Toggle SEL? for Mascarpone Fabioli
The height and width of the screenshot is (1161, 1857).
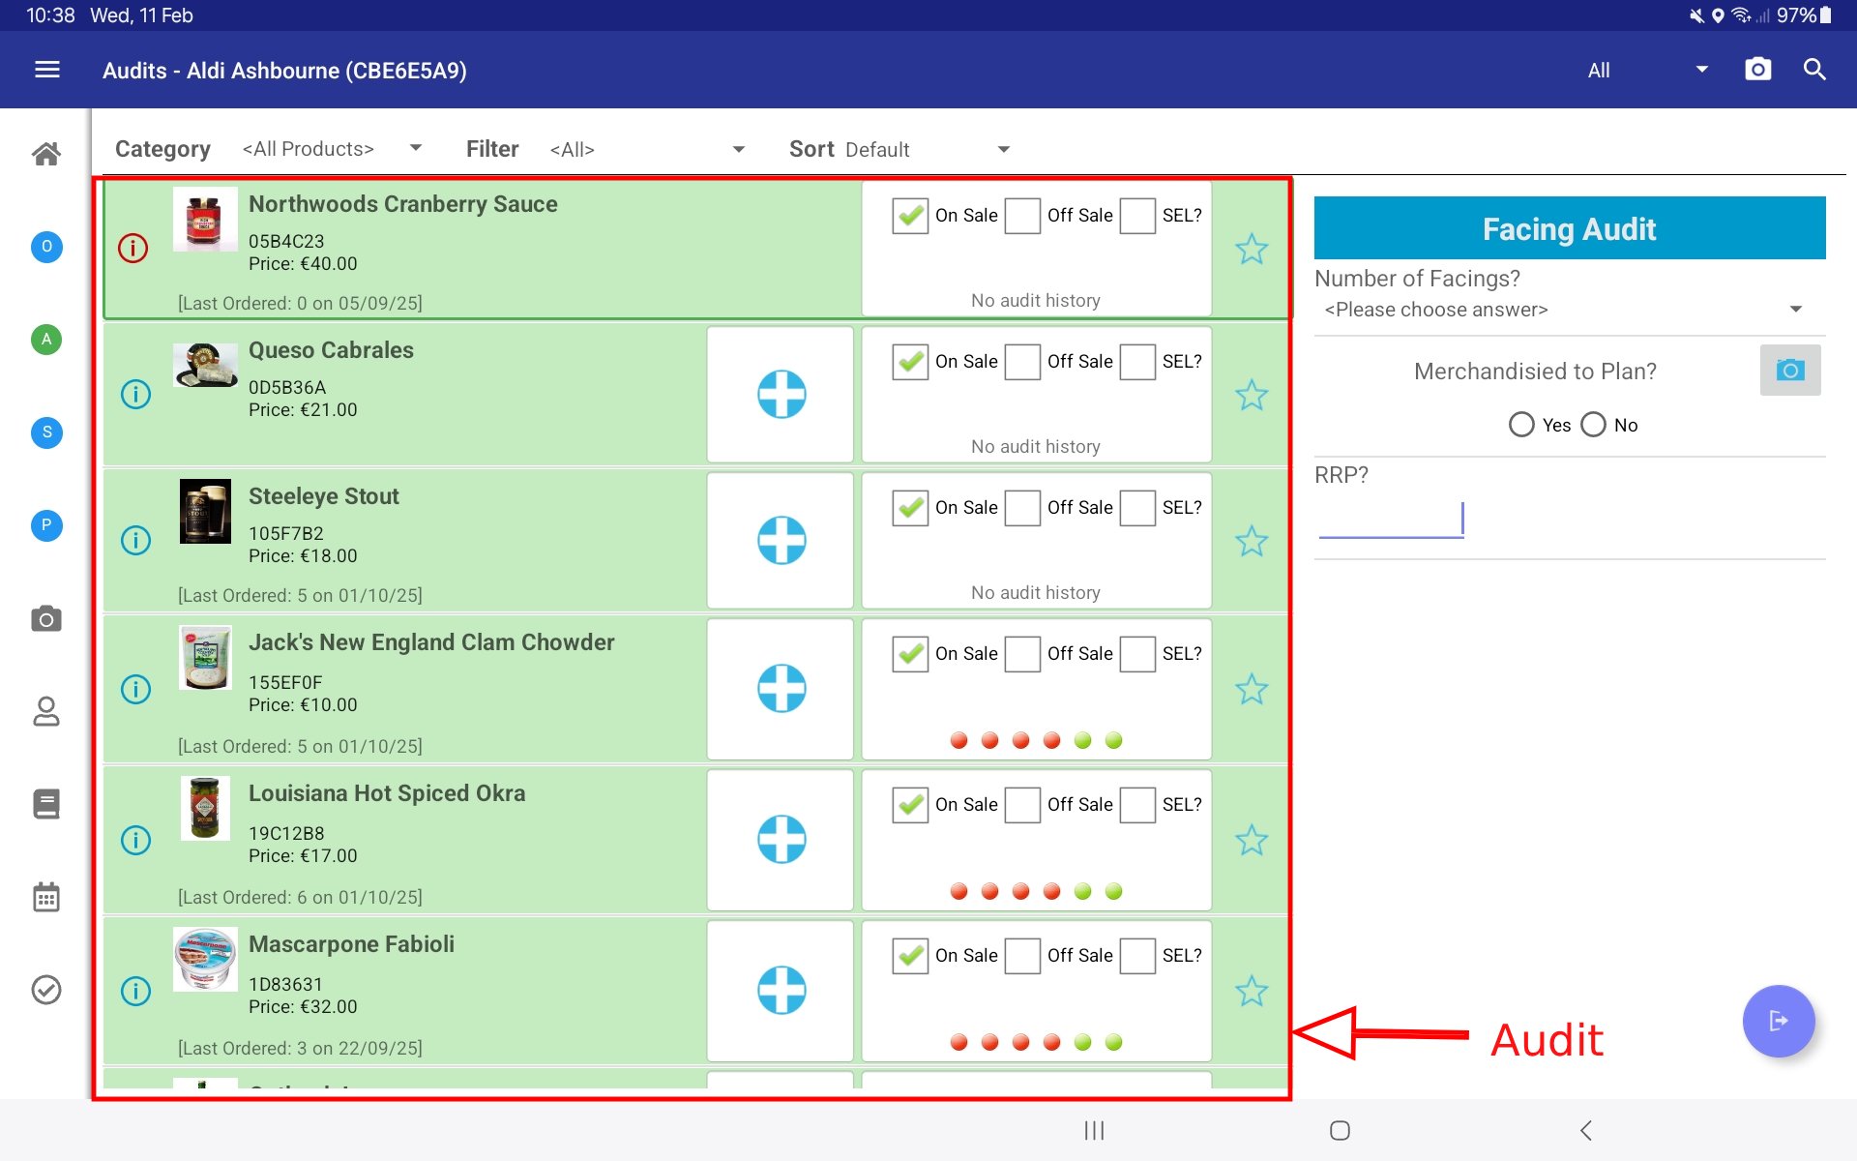[x=1137, y=956]
